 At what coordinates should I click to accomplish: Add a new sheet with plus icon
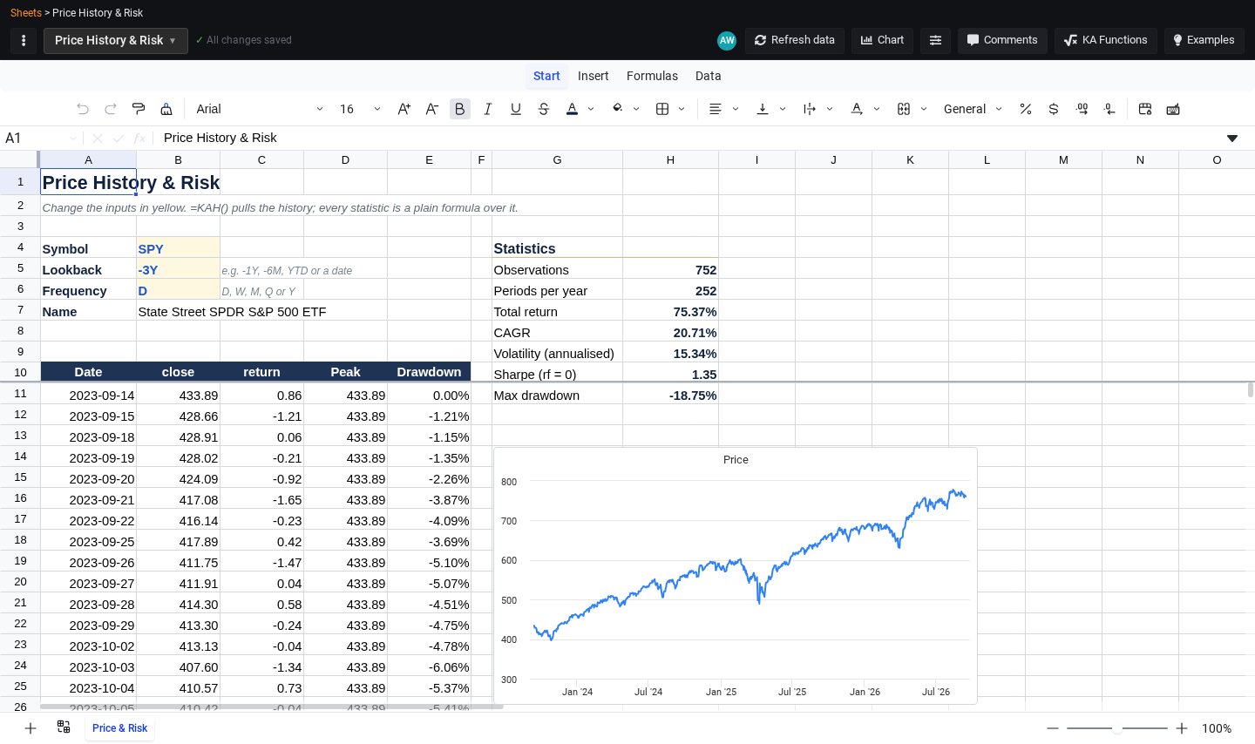pos(31,727)
